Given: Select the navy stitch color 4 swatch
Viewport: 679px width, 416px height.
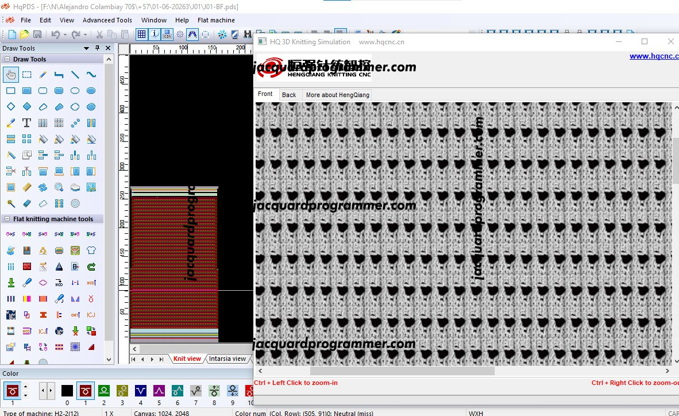Looking at the screenshot, I should (141, 391).
